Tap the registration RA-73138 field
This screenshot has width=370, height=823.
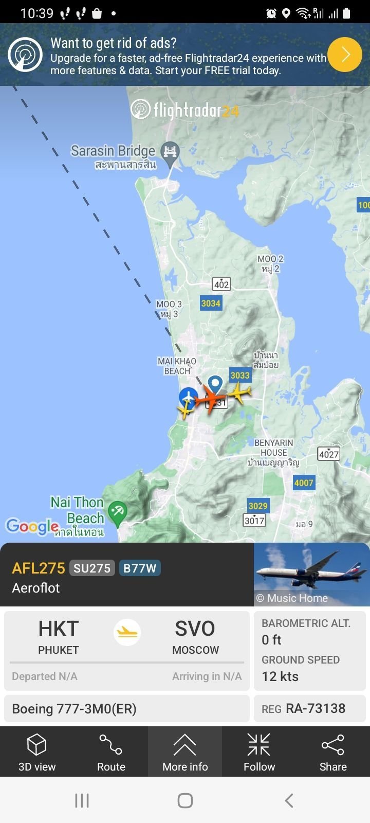(x=310, y=708)
